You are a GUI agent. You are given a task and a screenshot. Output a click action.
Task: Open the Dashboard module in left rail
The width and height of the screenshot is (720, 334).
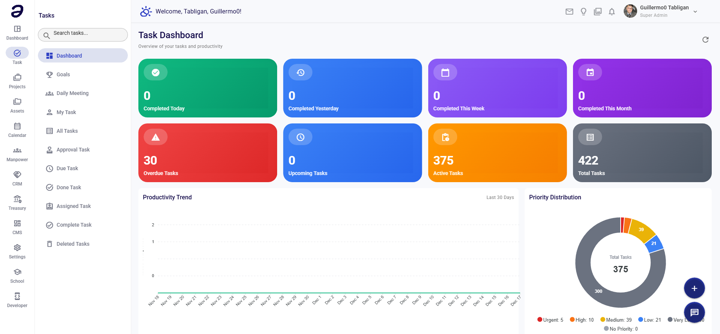(x=17, y=33)
